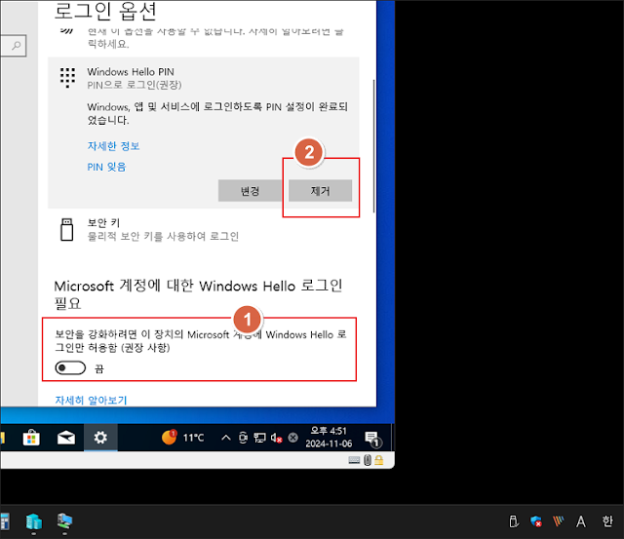Click the settings page vertical scrollbar
This screenshot has width=624, height=539.
tap(373, 146)
